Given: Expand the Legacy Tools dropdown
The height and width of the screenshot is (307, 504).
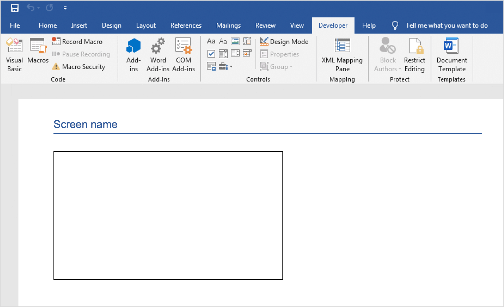Looking at the screenshot, I should tap(226, 67).
